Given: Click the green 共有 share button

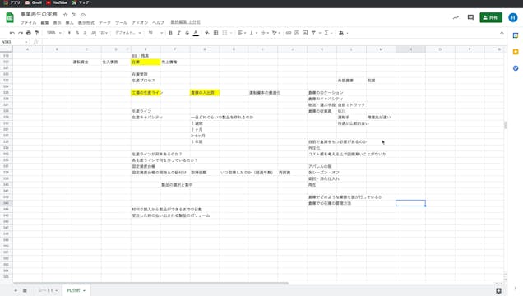Looking at the screenshot, I should coord(491,17).
